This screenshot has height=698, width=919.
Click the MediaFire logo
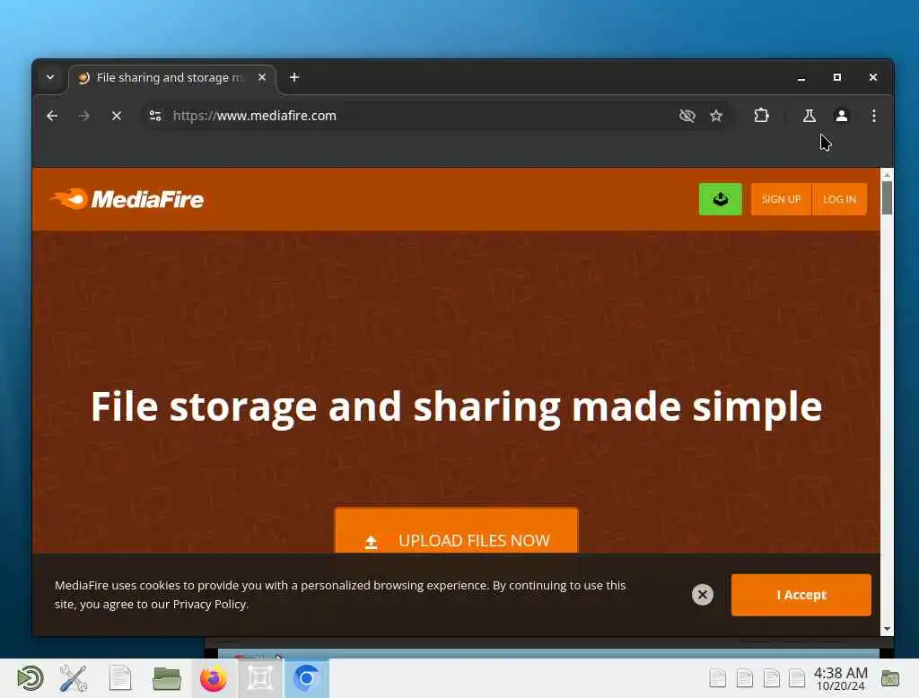click(127, 199)
